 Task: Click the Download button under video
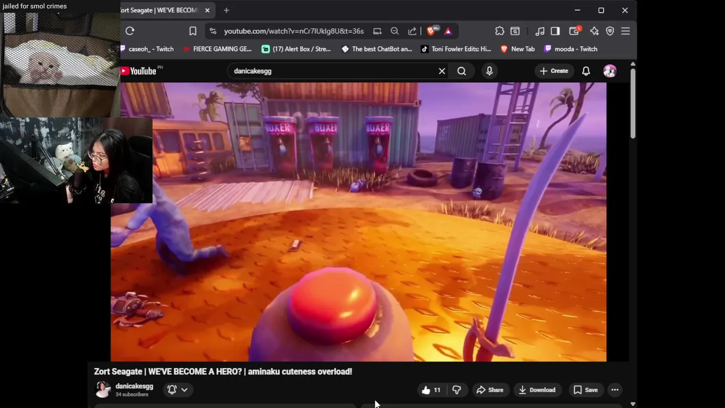(537, 390)
